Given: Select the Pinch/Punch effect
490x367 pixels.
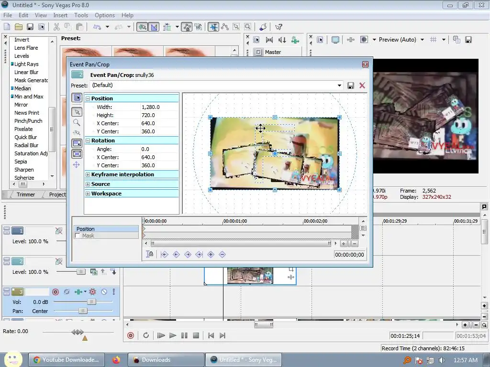Looking at the screenshot, I should pyautogui.click(x=28, y=121).
